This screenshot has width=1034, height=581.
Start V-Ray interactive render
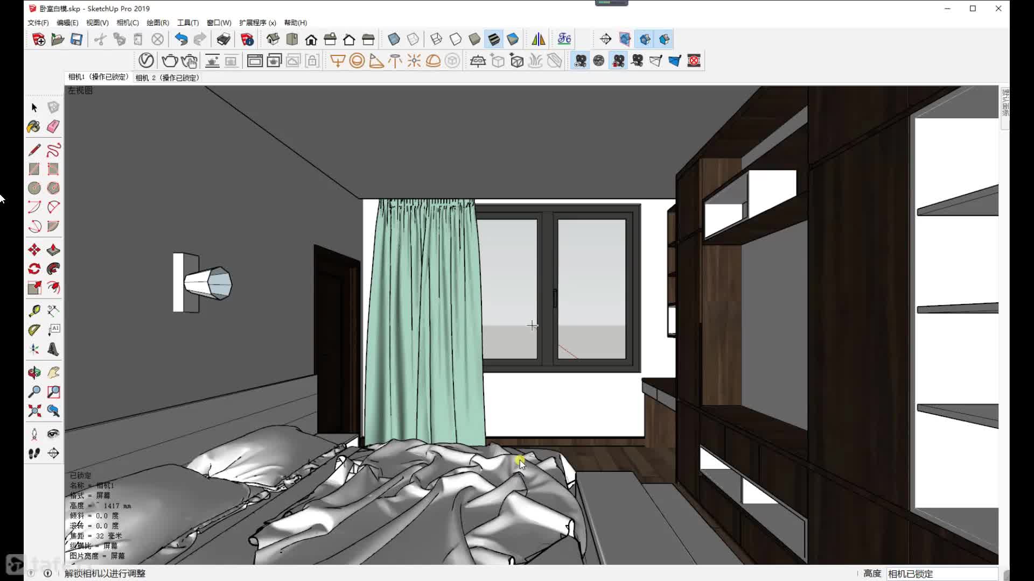[189, 61]
